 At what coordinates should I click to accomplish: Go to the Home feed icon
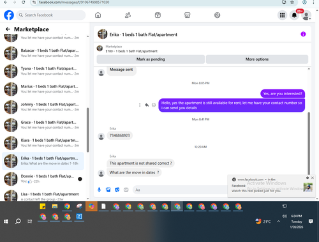(x=98, y=15)
